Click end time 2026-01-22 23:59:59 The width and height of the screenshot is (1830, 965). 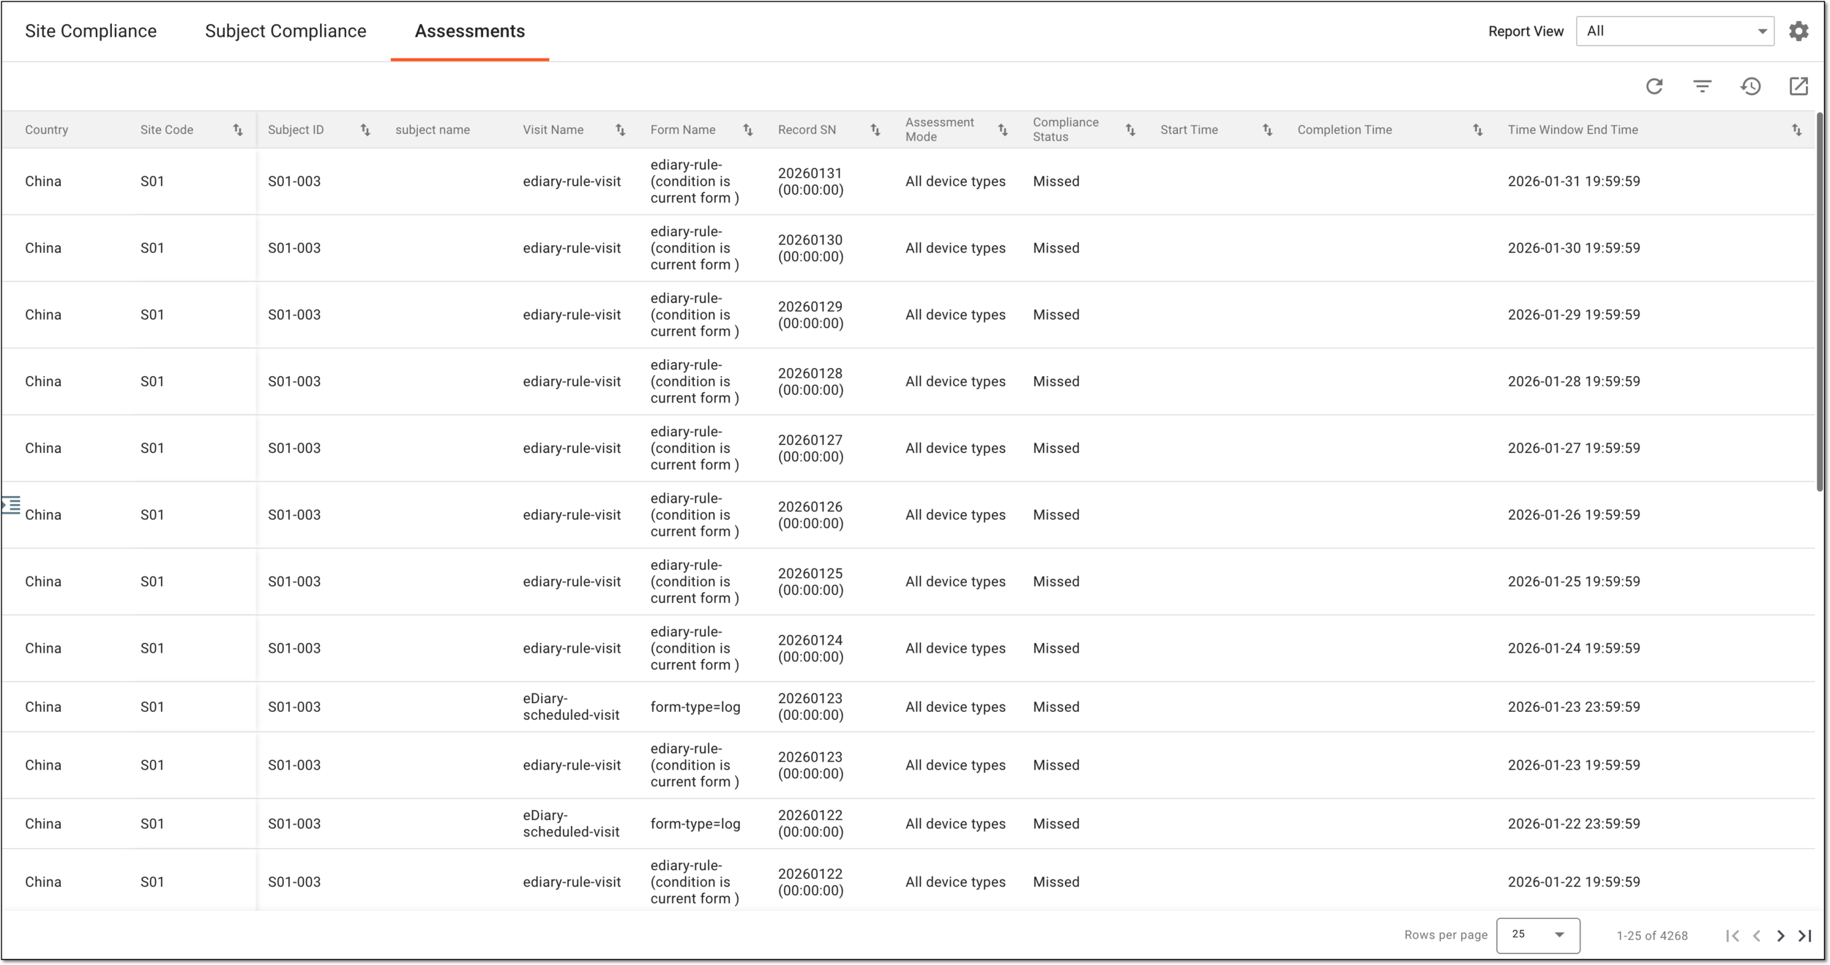click(1574, 824)
